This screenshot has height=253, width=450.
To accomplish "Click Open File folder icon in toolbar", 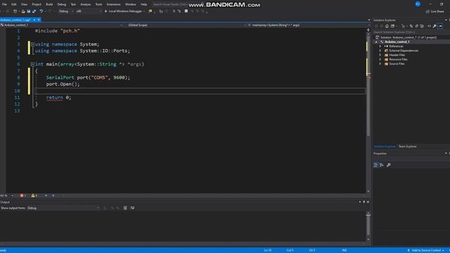I will (x=23, y=11).
